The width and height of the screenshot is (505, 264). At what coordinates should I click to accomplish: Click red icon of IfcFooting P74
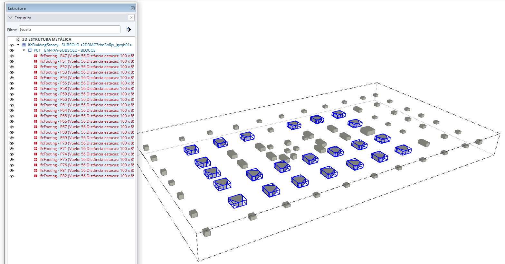click(x=36, y=154)
